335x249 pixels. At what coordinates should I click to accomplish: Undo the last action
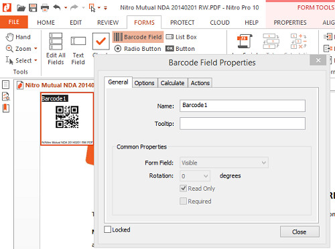click(57, 7)
